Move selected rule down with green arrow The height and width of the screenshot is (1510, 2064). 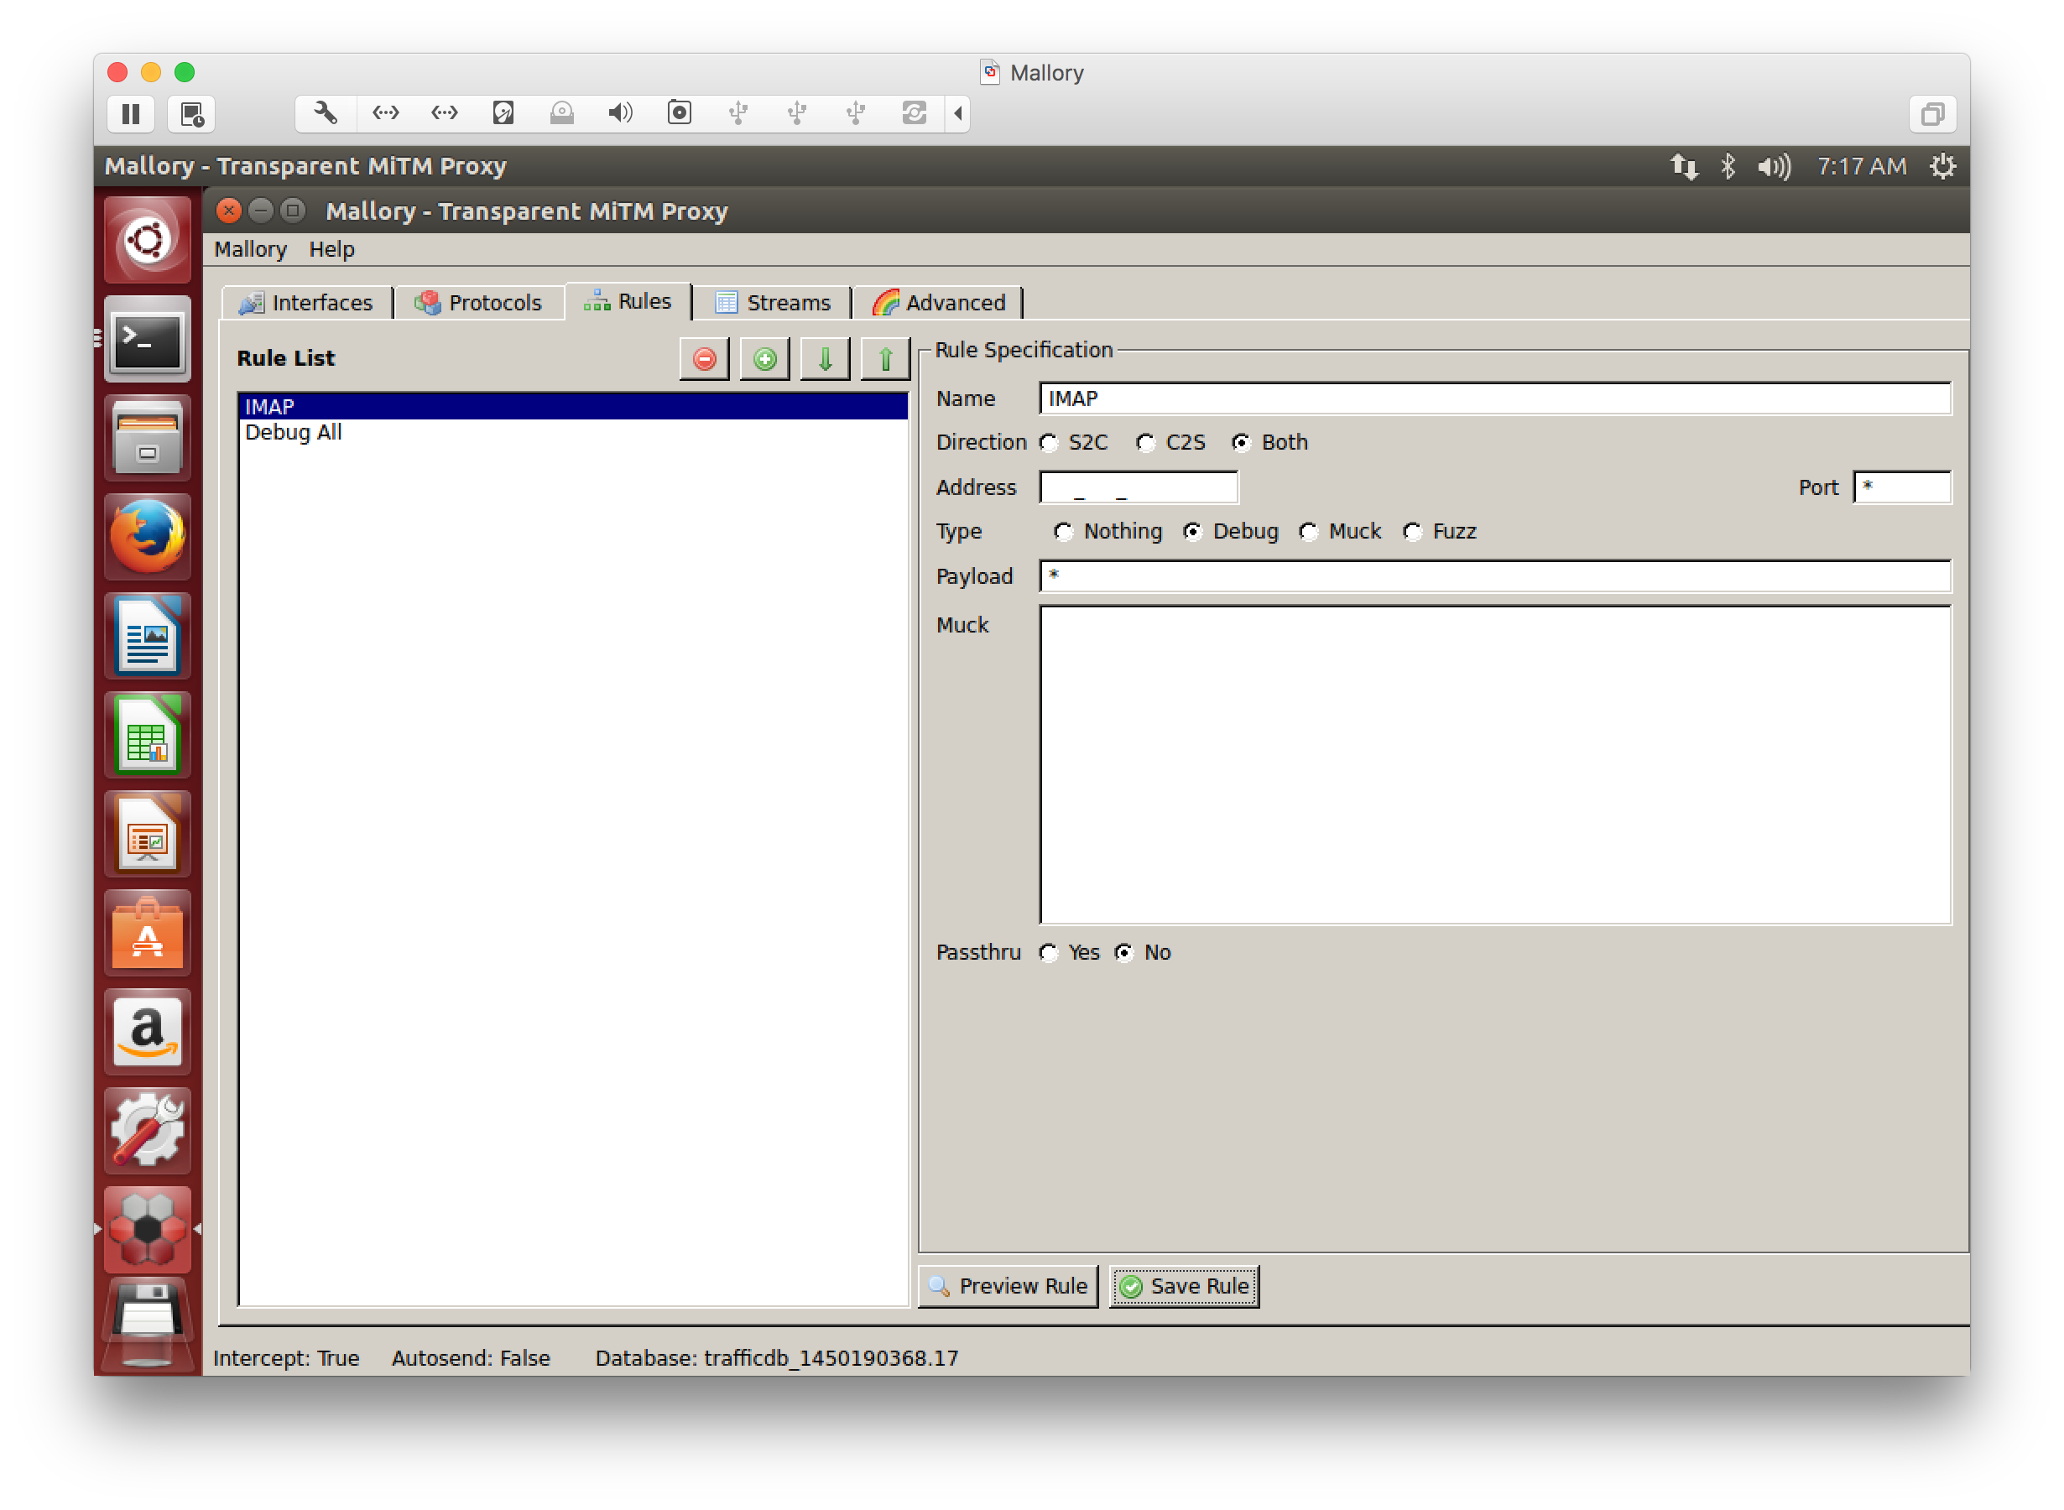(825, 358)
